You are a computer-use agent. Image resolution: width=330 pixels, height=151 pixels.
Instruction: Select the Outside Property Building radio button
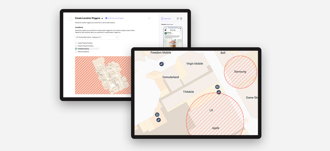(x=76, y=46)
